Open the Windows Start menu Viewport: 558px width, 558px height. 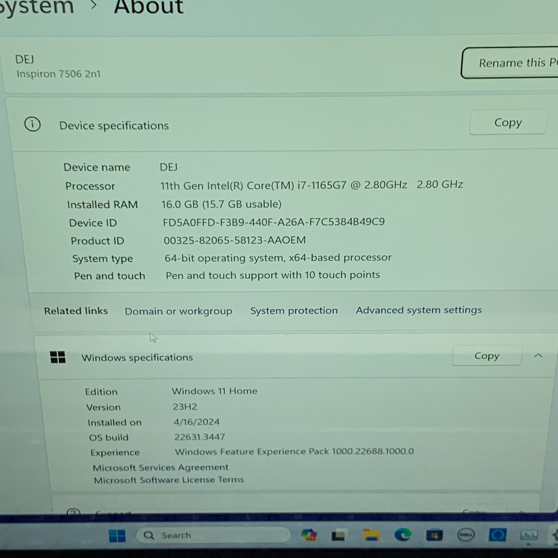(117, 535)
